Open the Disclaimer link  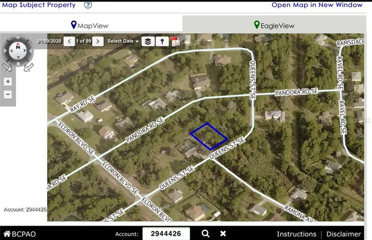pos(344,234)
